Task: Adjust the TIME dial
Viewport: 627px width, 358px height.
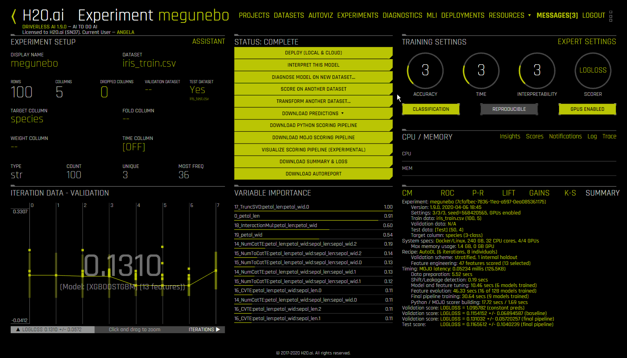Action: point(481,71)
